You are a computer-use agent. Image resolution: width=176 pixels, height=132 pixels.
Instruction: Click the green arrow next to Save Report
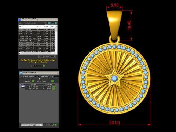(x=52, y=81)
